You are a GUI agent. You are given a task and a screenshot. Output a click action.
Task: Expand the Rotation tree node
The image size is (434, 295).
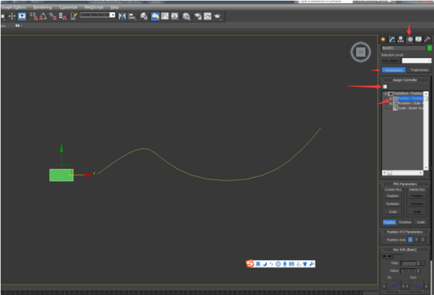tap(391, 104)
